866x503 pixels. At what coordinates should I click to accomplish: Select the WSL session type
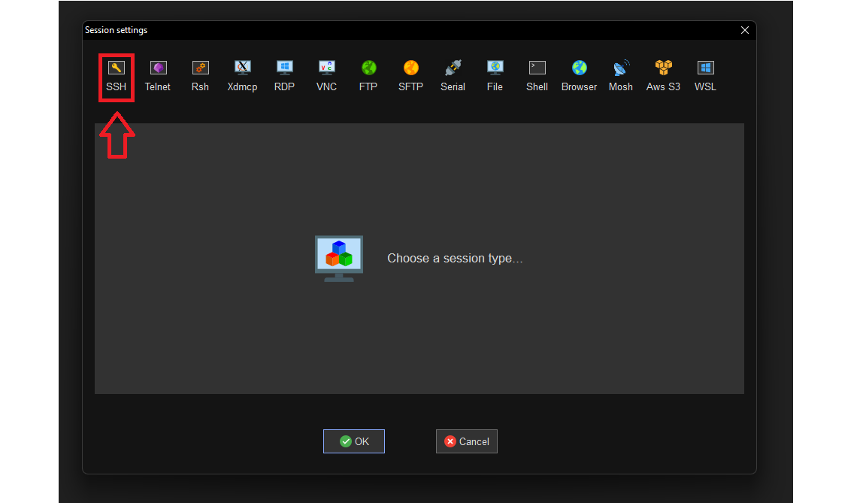tap(705, 76)
